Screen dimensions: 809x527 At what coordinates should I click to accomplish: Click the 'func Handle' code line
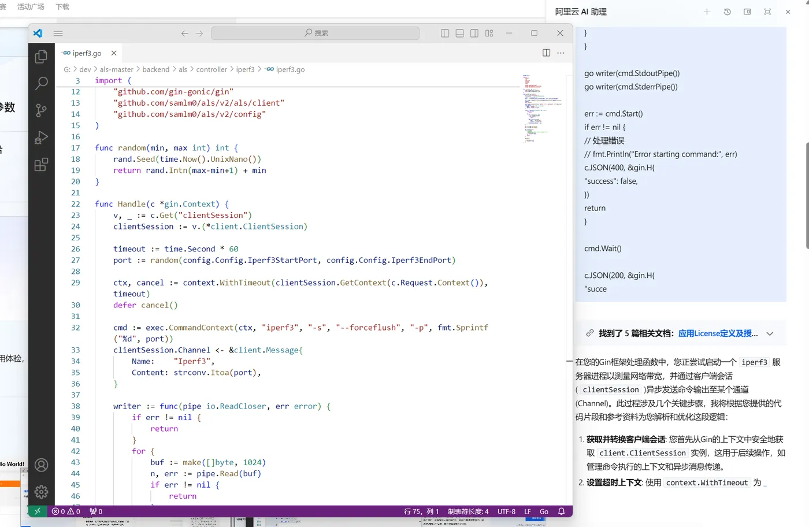point(162,204)
